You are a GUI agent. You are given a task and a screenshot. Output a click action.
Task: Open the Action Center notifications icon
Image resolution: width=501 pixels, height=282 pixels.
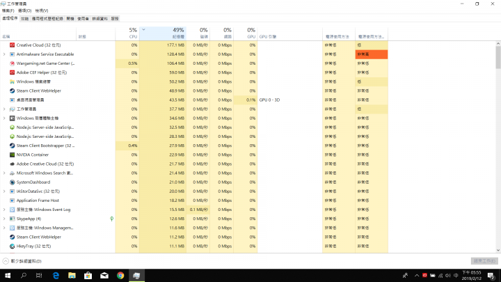(x=491, y=275)
